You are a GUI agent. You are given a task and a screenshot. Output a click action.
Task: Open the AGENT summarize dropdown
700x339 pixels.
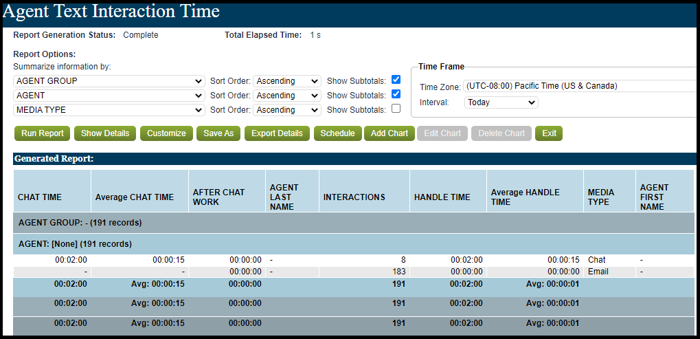click(109, 96)
